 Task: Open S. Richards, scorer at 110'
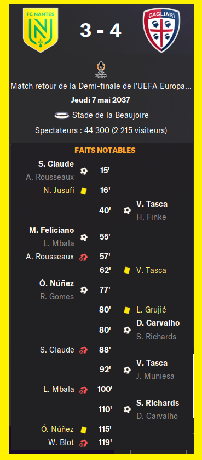[x=158, y=403]
